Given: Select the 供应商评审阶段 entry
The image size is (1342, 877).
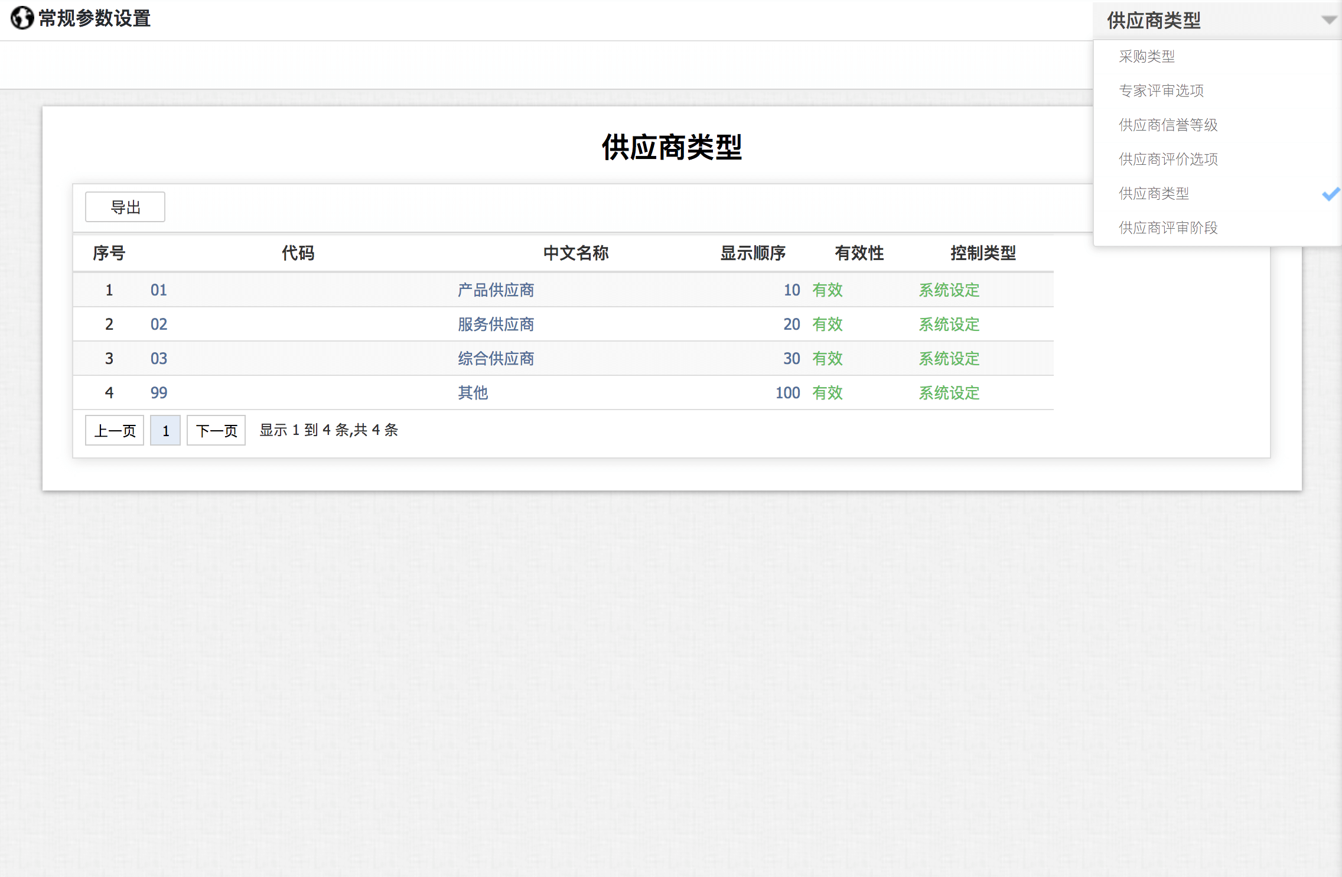Looking at the screenshot, I should point(1168,228).
